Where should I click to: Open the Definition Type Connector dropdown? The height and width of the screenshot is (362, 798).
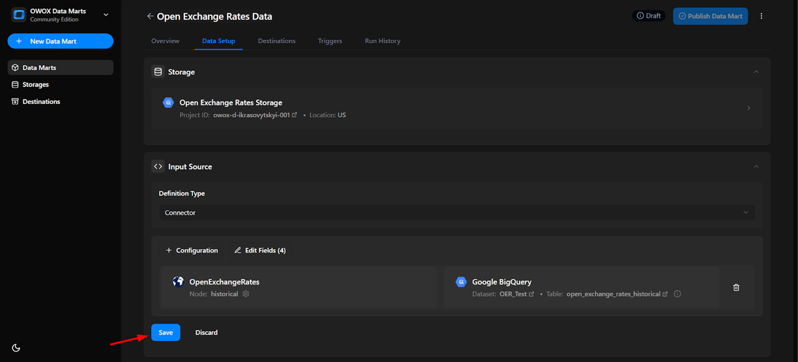(x=457, y=213)
